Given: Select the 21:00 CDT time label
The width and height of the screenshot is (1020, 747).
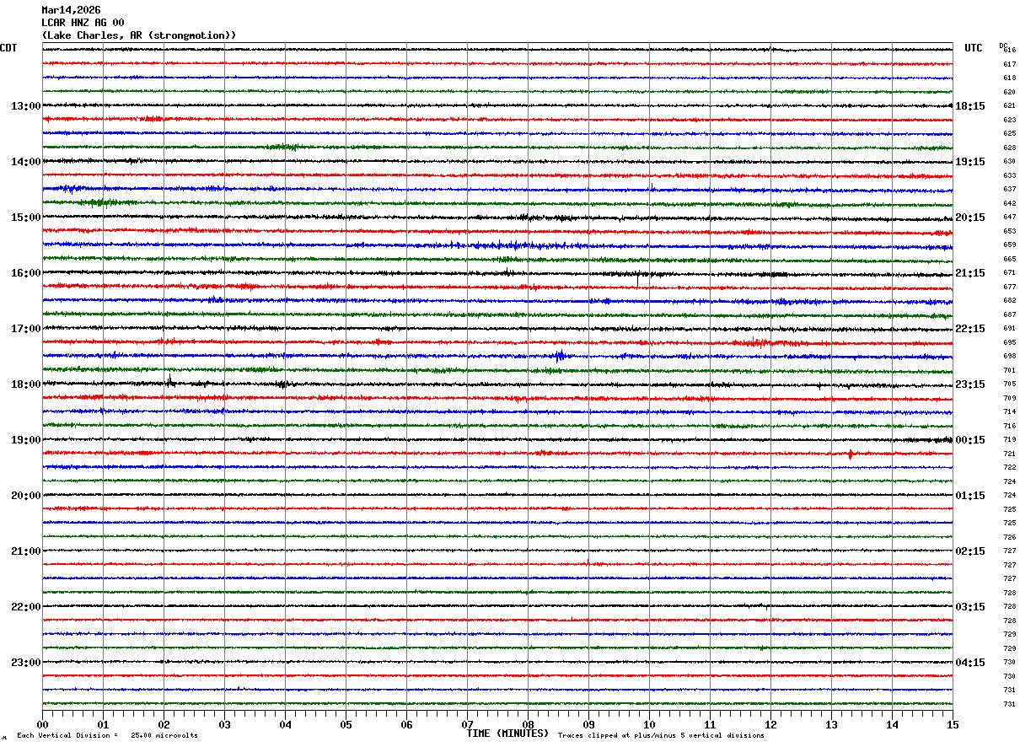Looking at the screenshot, I should coord(25,551).
